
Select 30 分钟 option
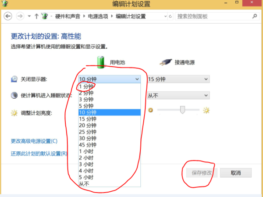(110, 138)
